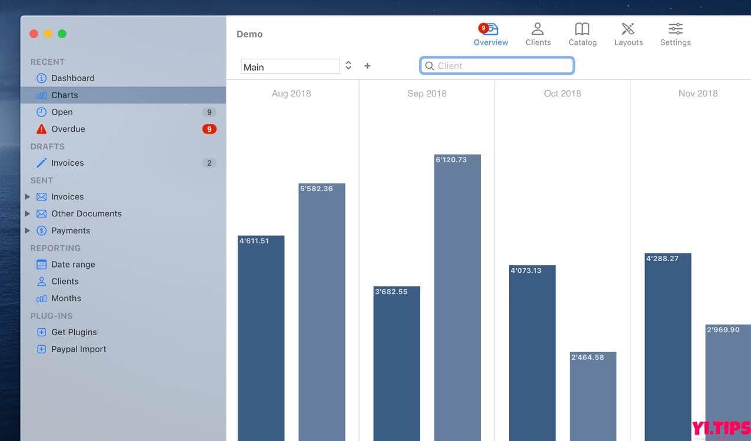The image size is (751, 441).
Task: Select the Date range report
Action: (73, 265)
